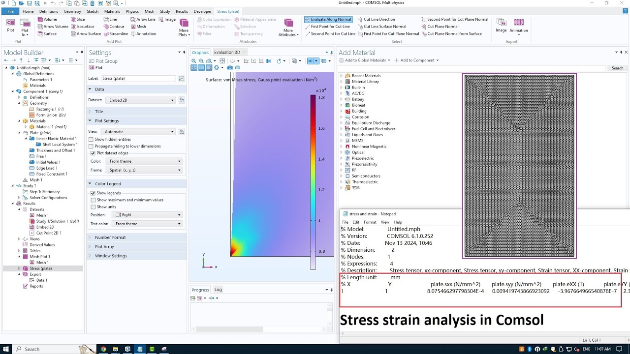Add a Volume plot from the ribbon
This screenshot has width=630, height=354.
point(47,20)
